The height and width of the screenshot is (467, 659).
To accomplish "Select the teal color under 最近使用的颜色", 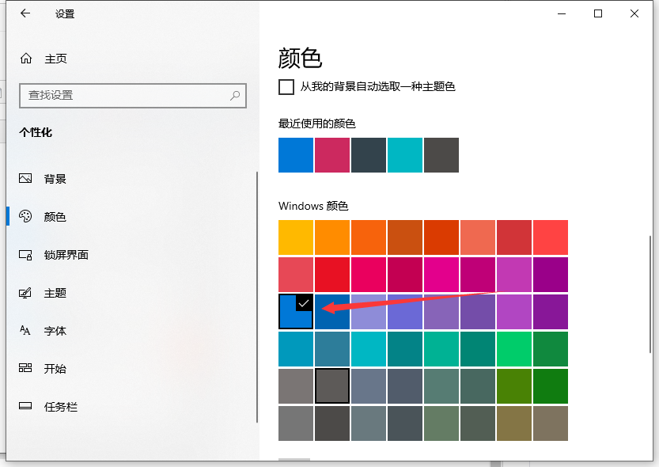I will [405, 155].
